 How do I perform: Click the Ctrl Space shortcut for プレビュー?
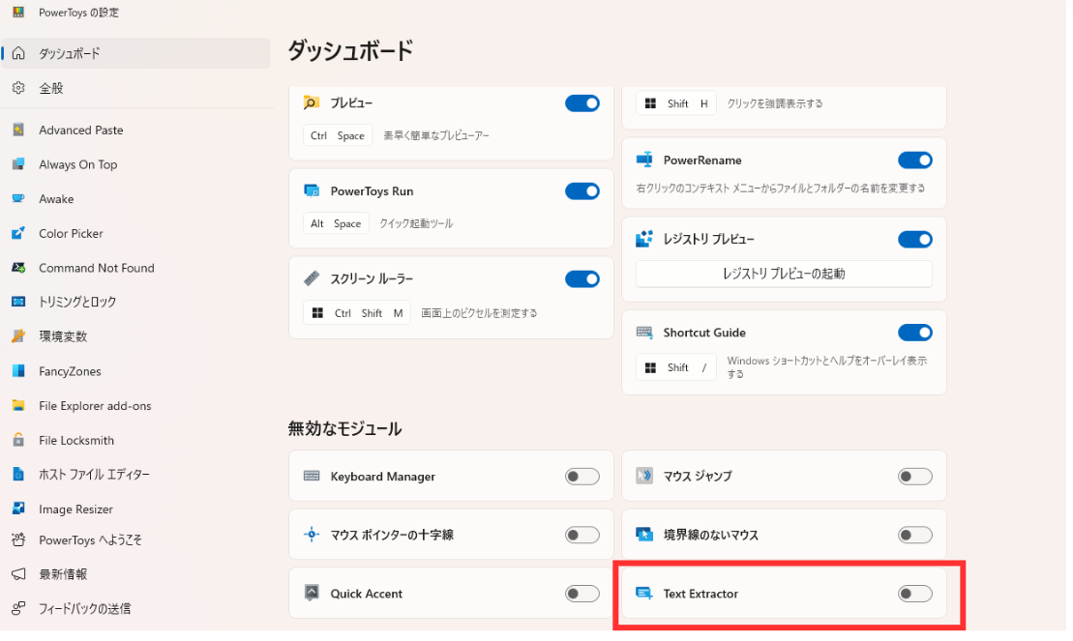pos(338,135)
